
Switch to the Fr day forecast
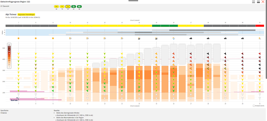62,6
